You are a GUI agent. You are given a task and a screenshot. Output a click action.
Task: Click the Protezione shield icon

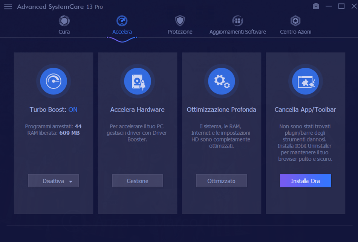(x=180, y=21)
